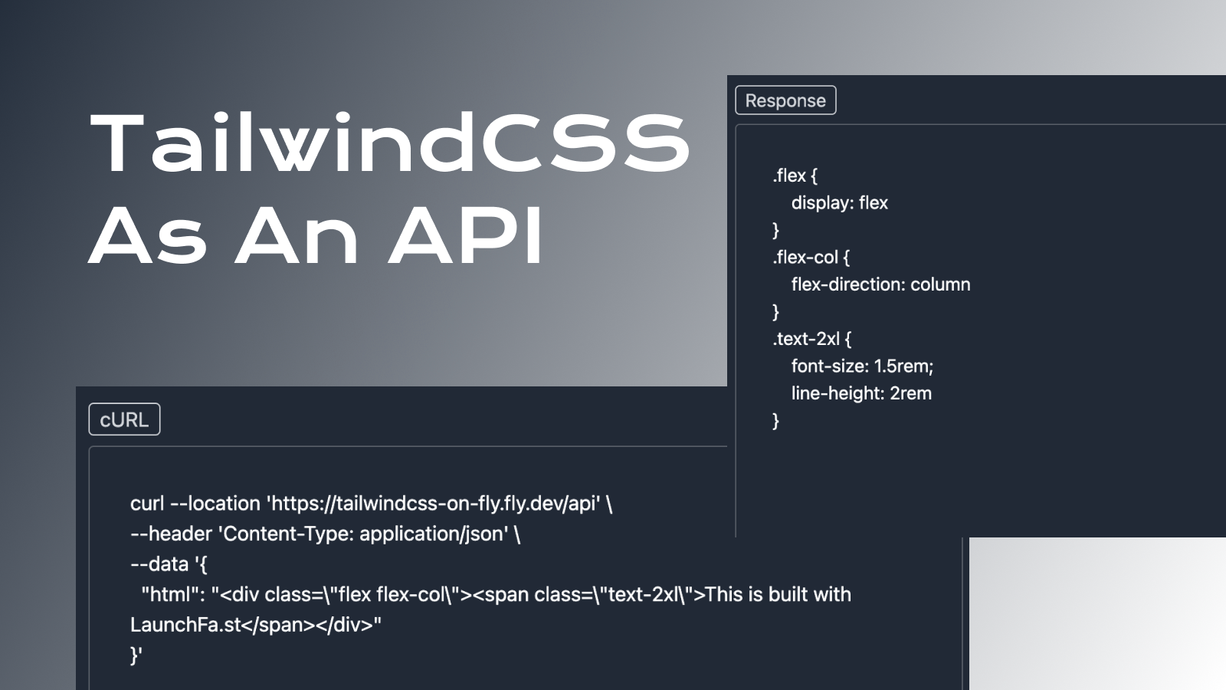Click the '.flex {' line in Response
This screenshot has width=1226, height=690.
tap(795, 176)
